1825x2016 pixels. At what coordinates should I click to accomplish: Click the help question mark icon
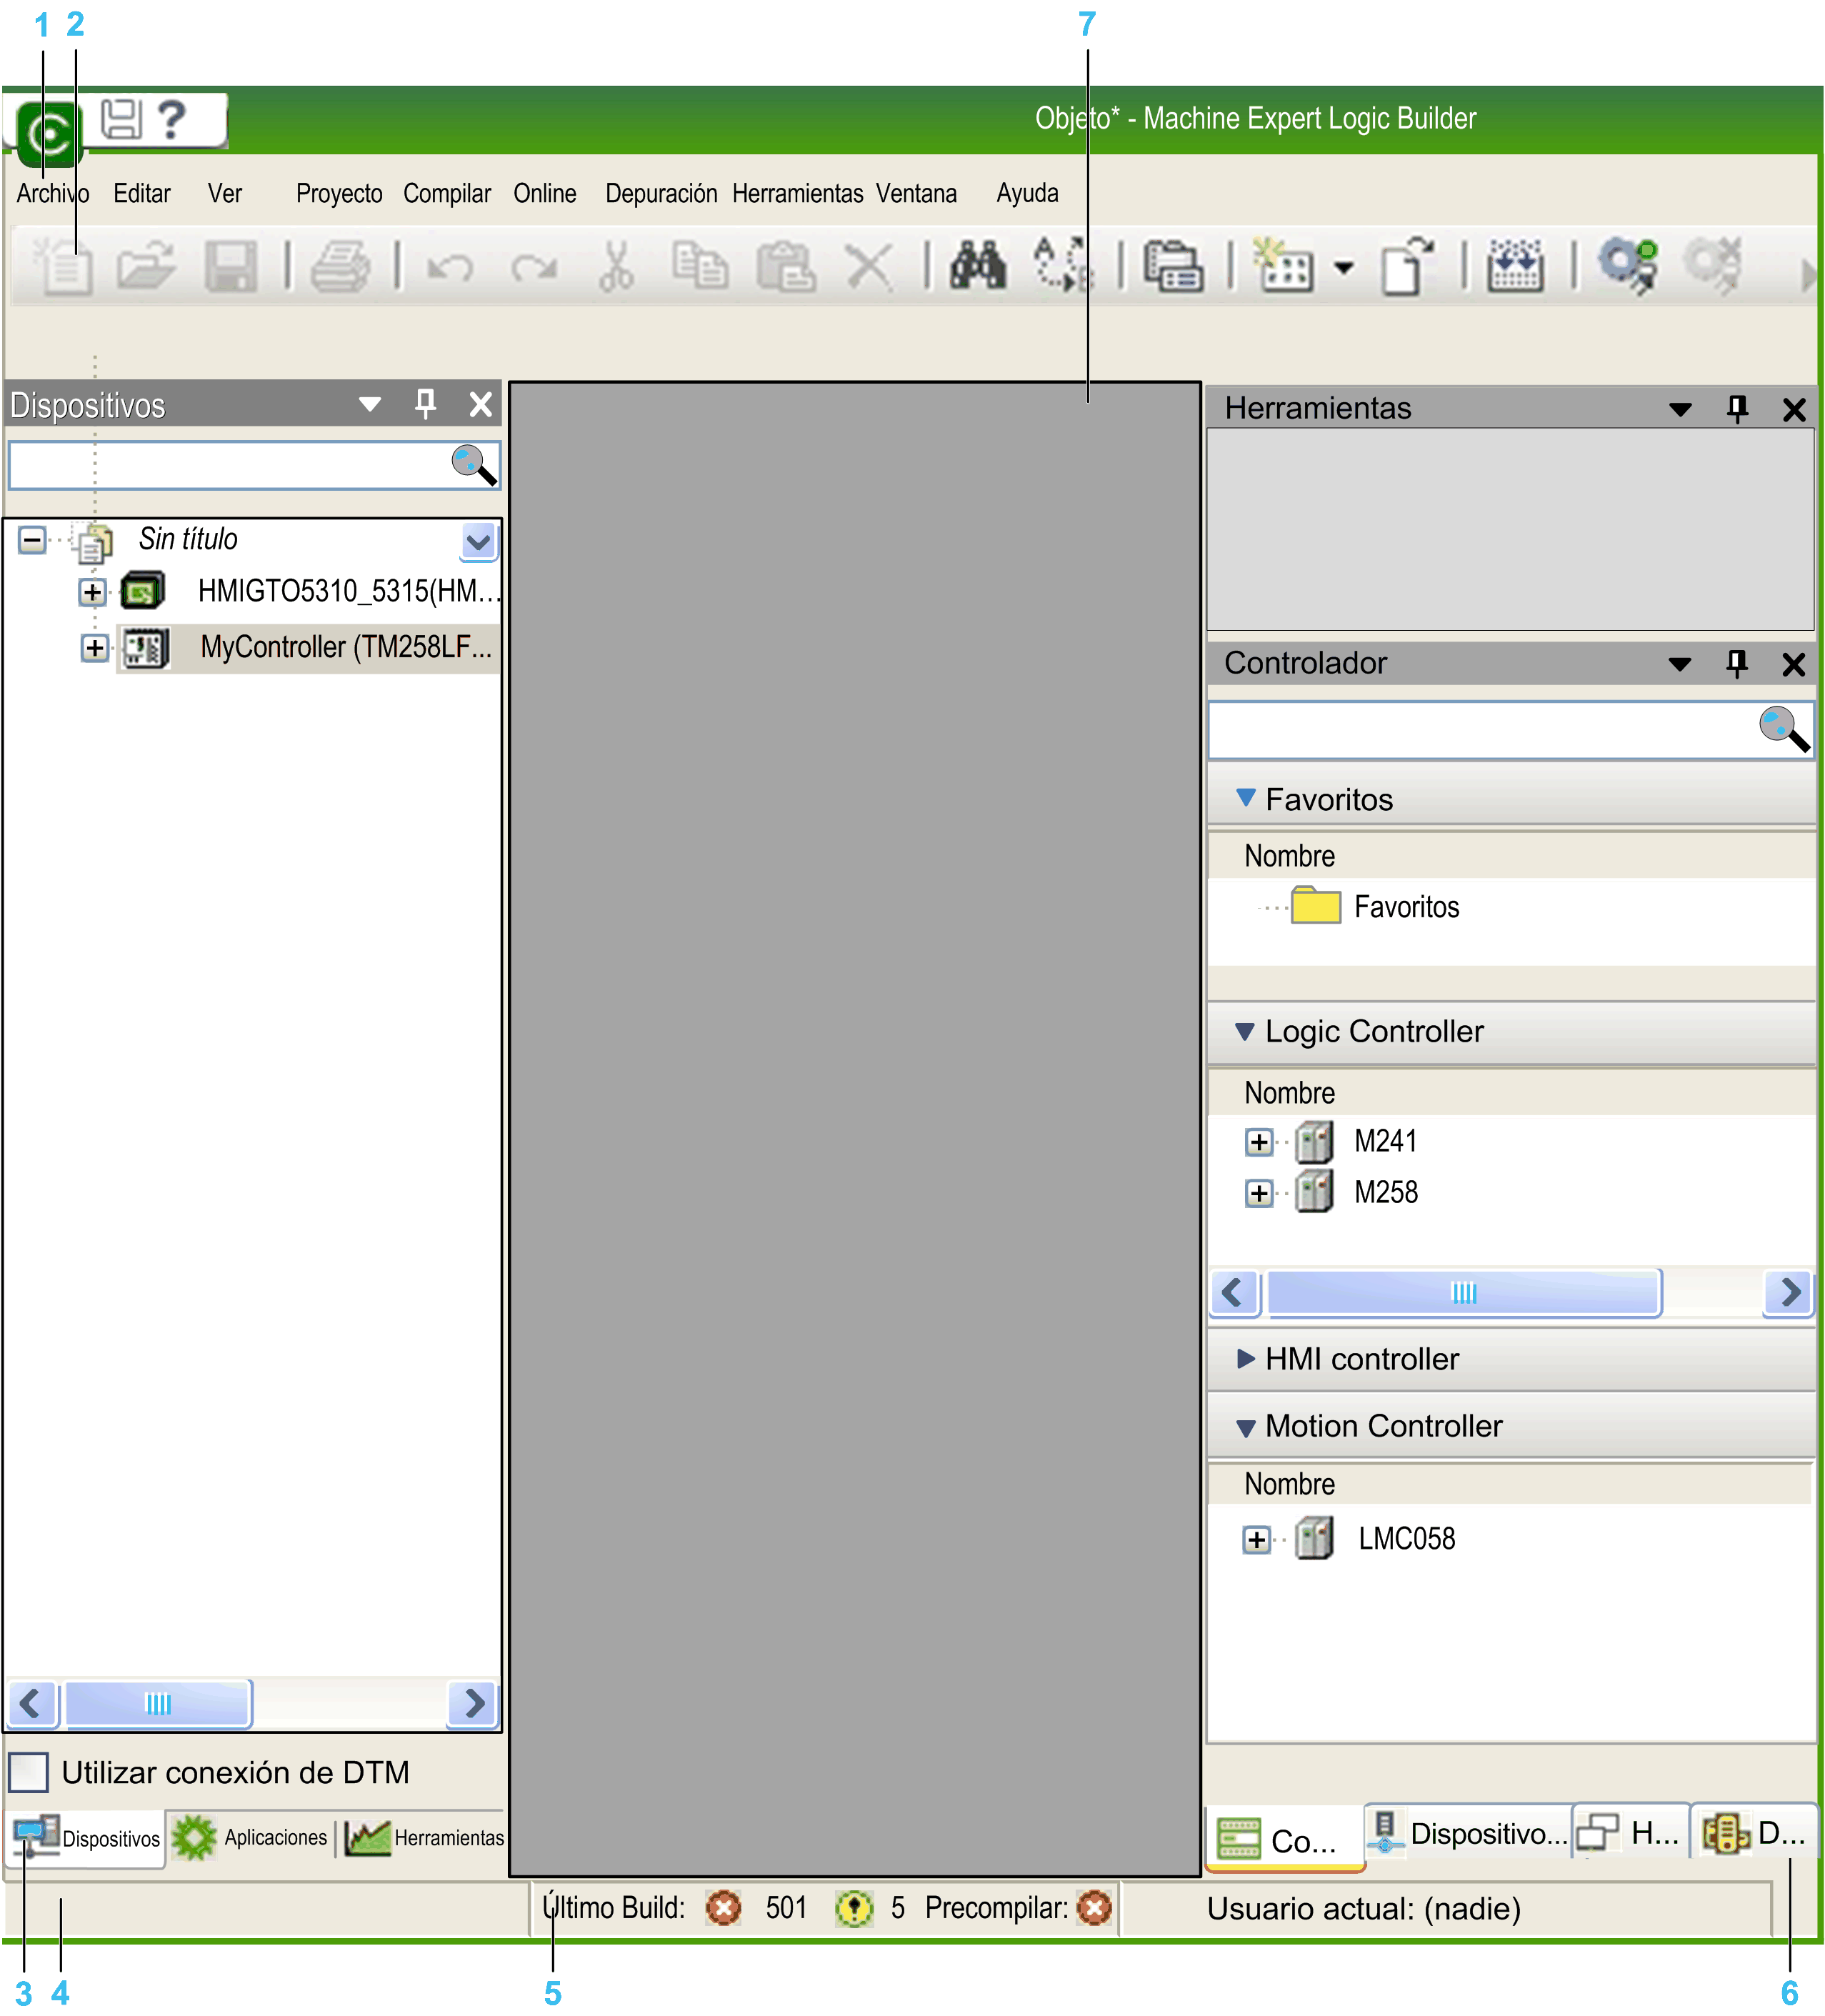click(x=172, y=120)
